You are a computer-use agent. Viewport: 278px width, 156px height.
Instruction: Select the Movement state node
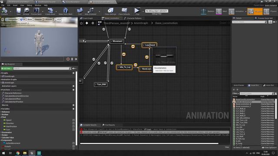coord(117,41)
